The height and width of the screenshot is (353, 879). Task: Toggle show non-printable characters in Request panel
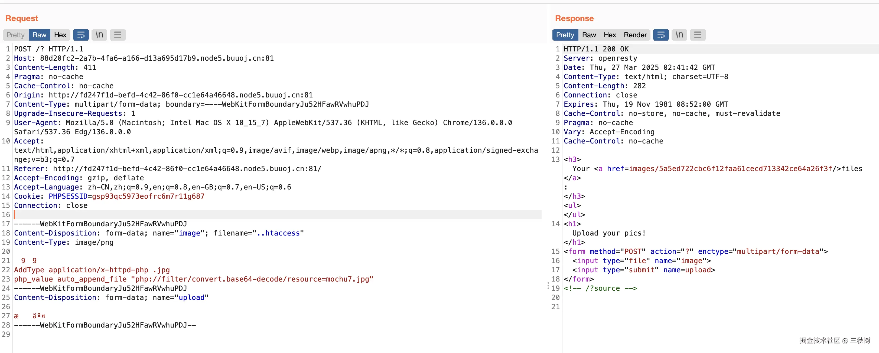pos(99,35)
